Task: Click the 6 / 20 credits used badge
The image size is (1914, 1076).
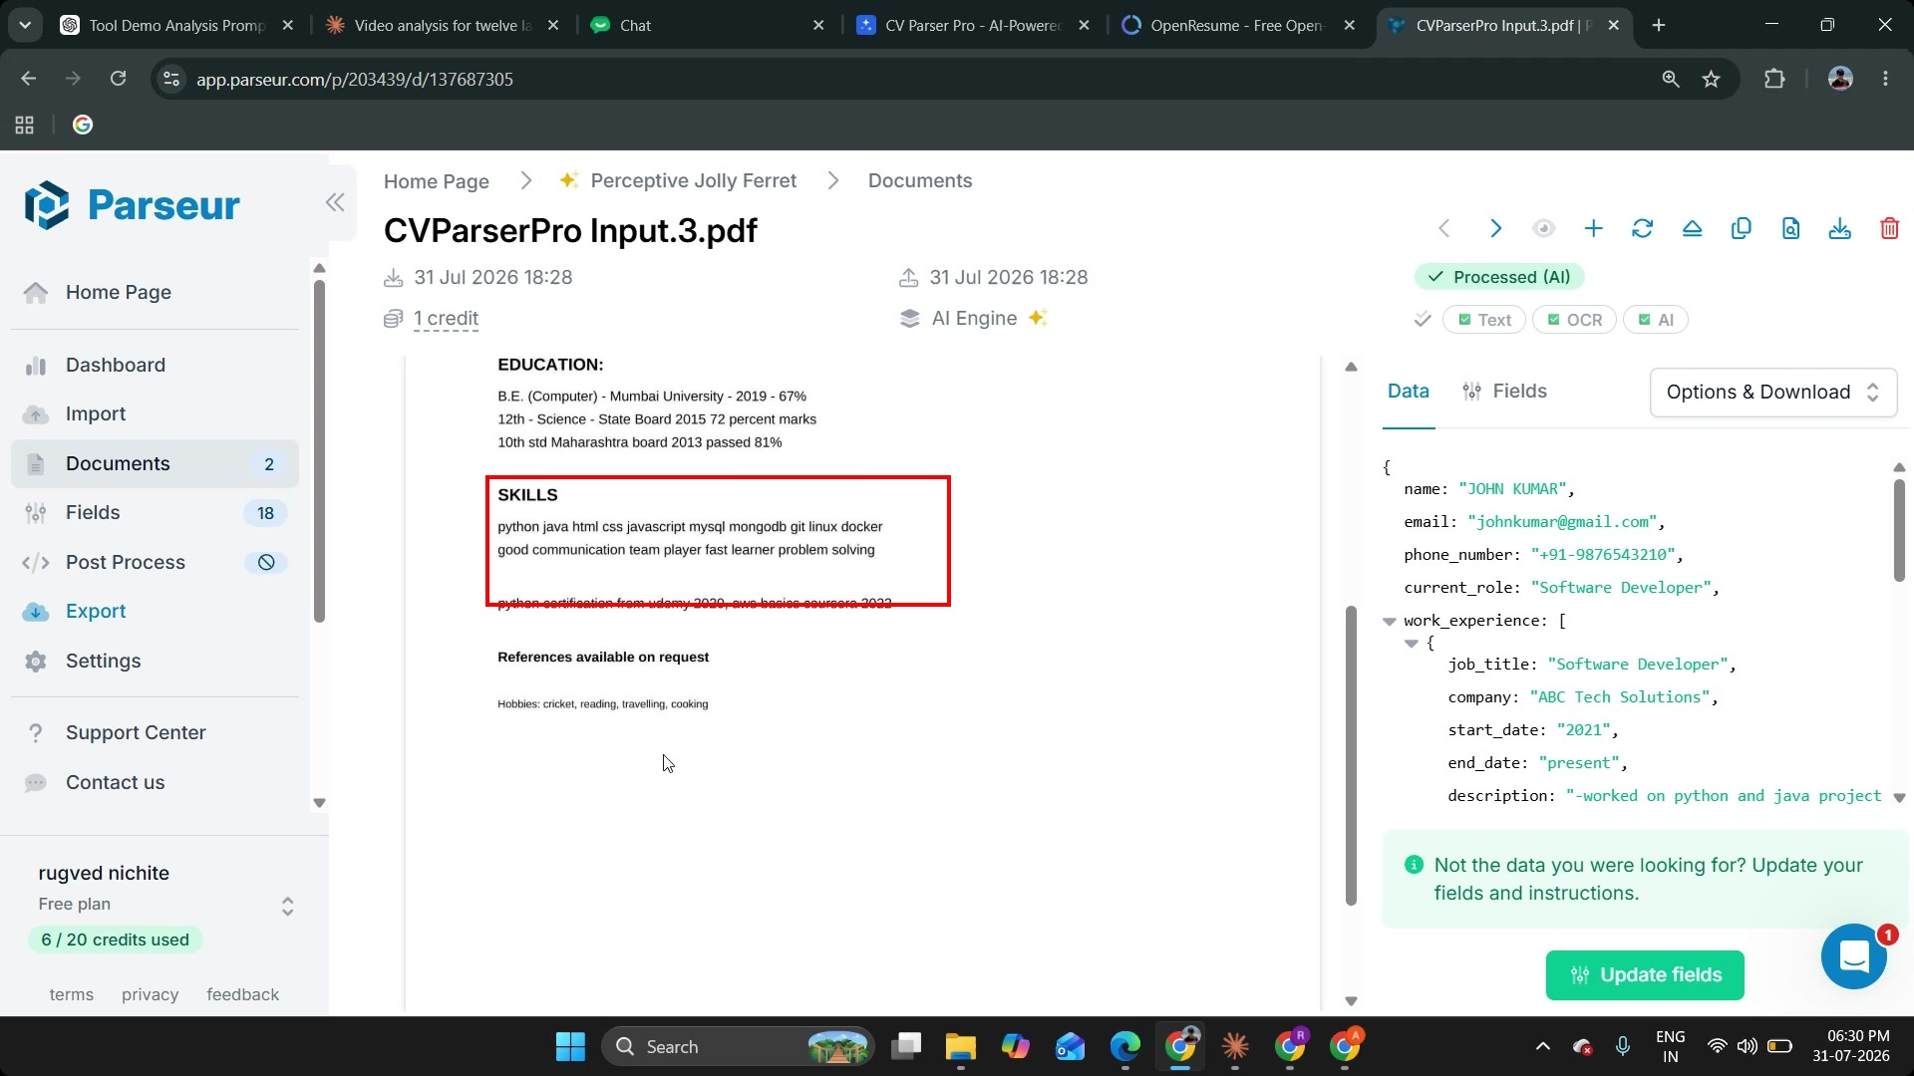Action: 115,940
